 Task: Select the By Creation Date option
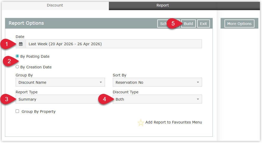[17, 67]
